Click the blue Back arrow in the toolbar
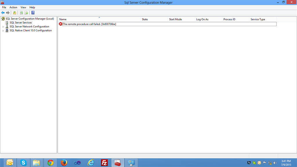This screenshot has height=167, width=297. pos(3,13)
